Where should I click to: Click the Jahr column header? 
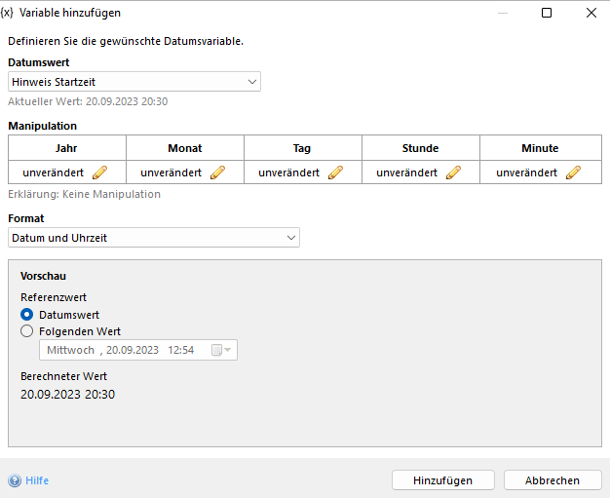67,148
